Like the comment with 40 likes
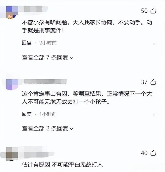 153,153
